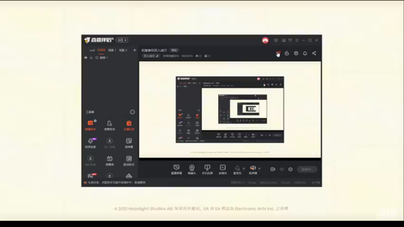
Task: Open layout icon in header
Action: (x=296, y=53)
